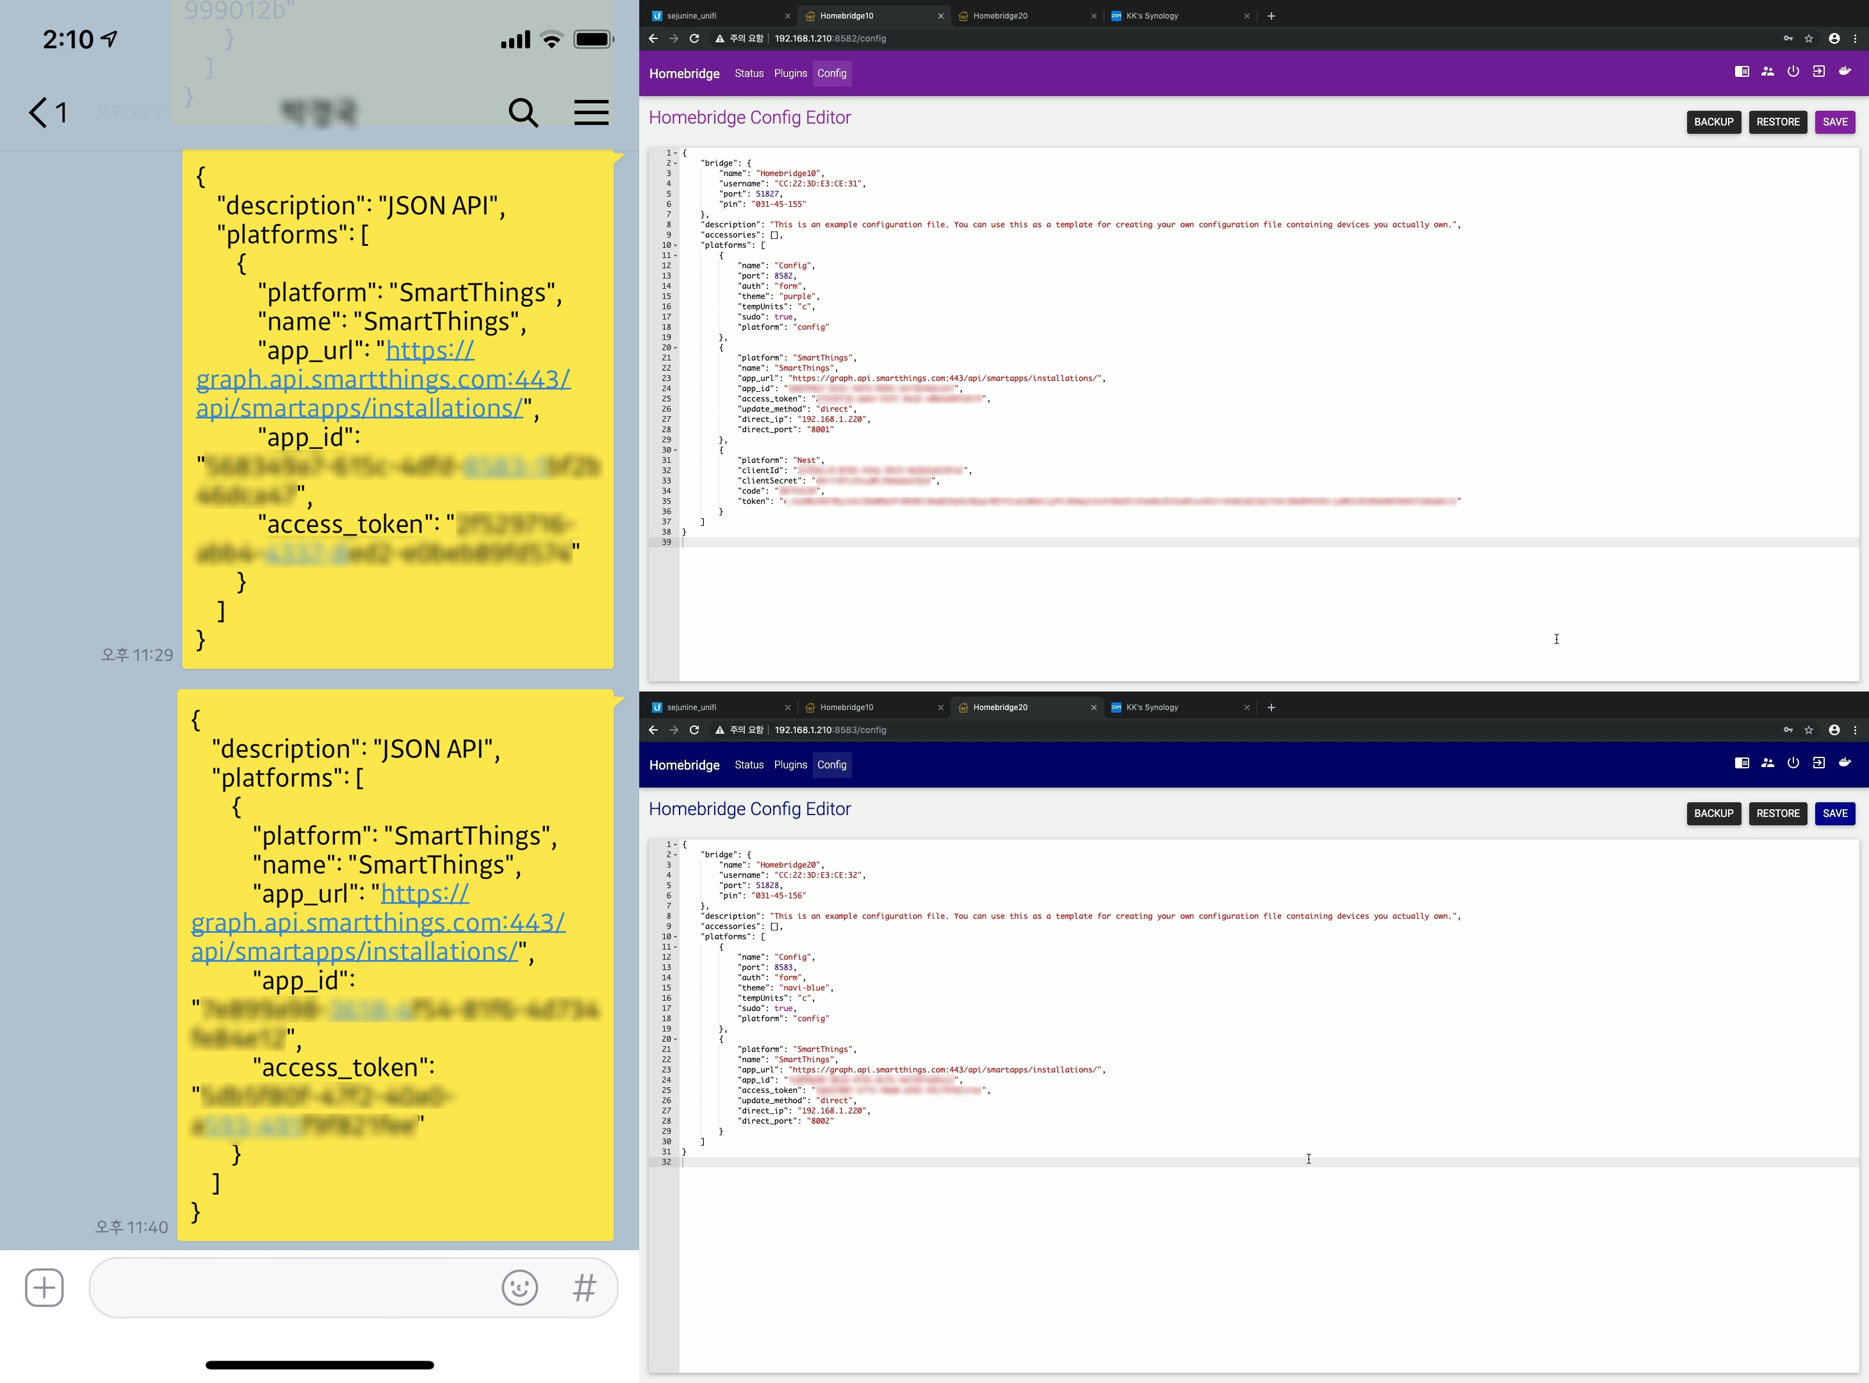Open user accounts icon in purple Homebridge header

pyautogui.click(x=1768, y=72)
